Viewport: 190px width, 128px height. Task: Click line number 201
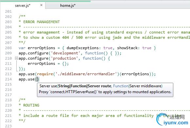coord(9,11)
